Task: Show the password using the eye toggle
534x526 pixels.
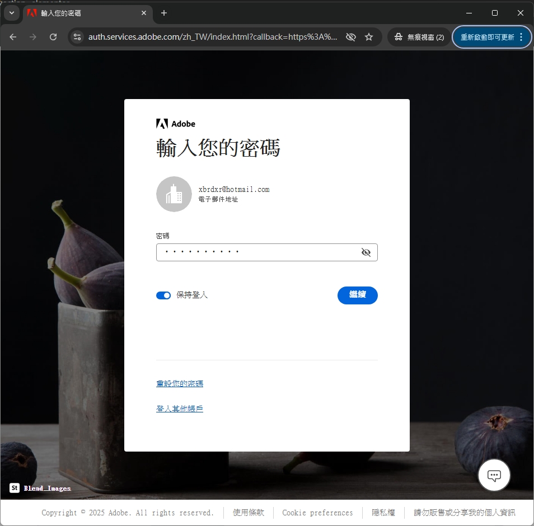Action: (x=366, y=252)
